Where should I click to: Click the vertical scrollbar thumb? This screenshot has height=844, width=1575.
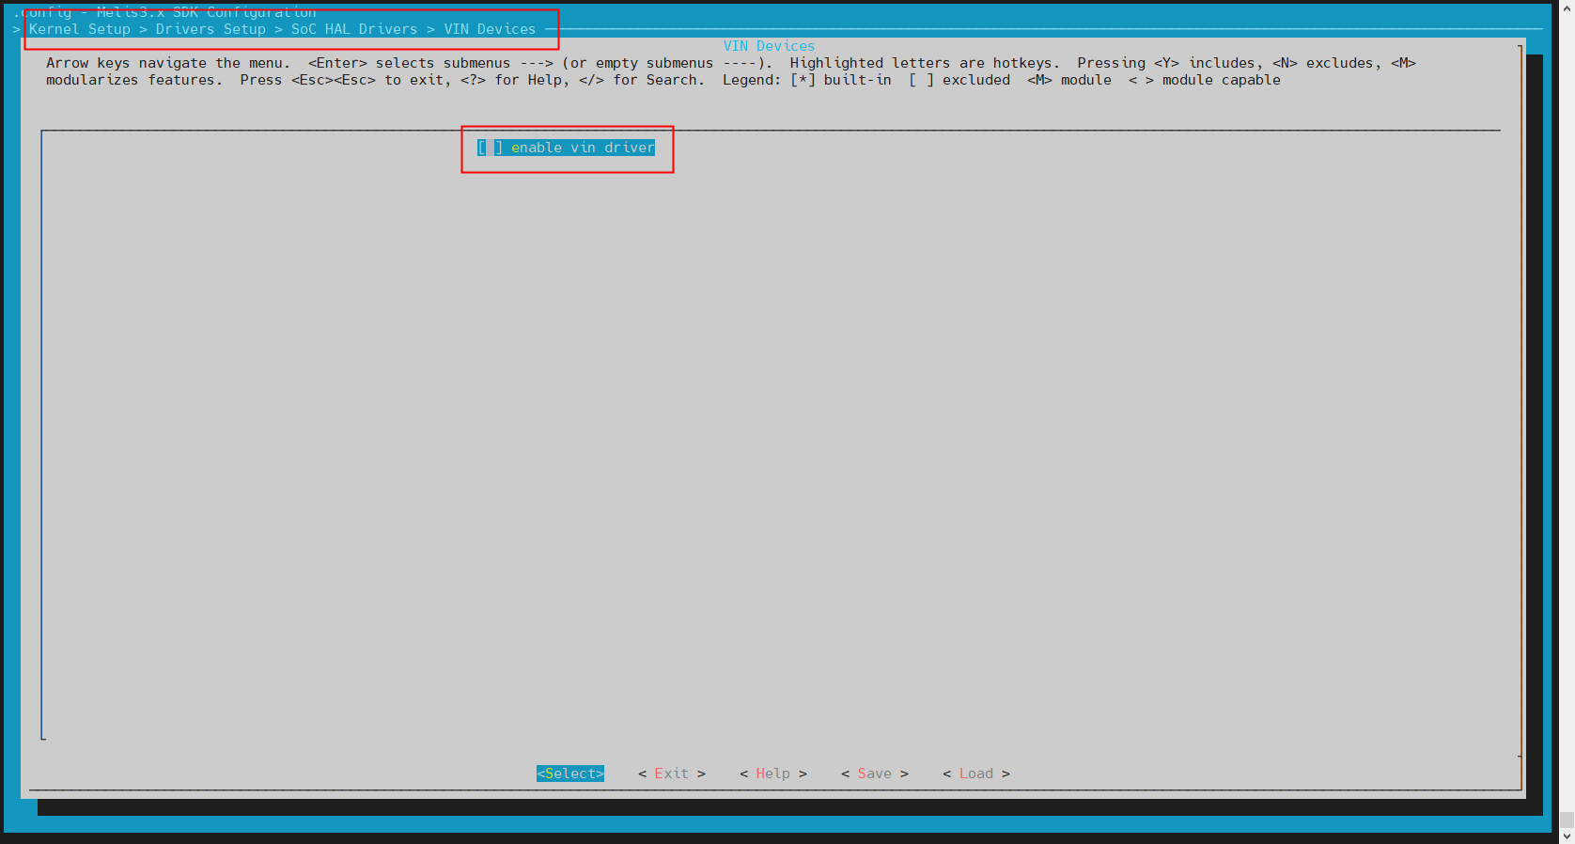pyautogui.click(x=1567, y=820)
